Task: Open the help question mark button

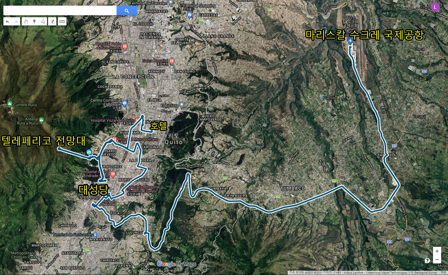Action: click(x=427, y=260)
